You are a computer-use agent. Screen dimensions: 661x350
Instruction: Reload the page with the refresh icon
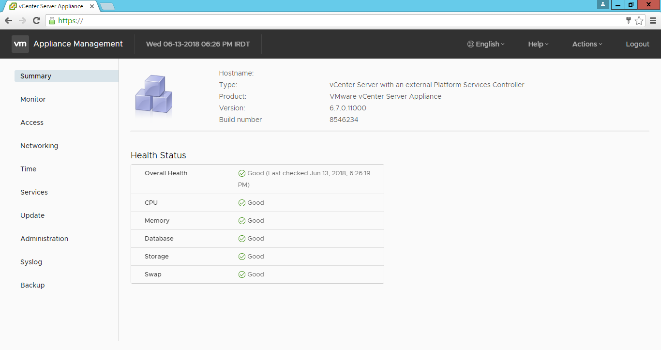click(x=36, y=21)
